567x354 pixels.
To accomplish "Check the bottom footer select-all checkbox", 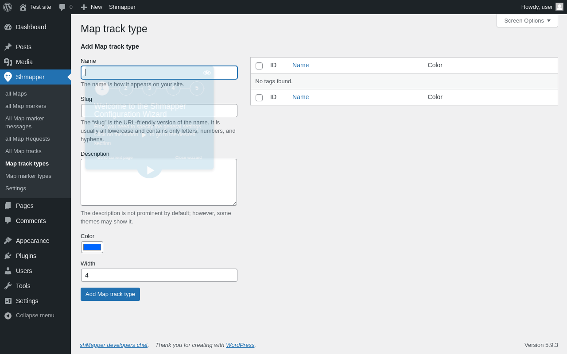I will (x=259, y=98).
